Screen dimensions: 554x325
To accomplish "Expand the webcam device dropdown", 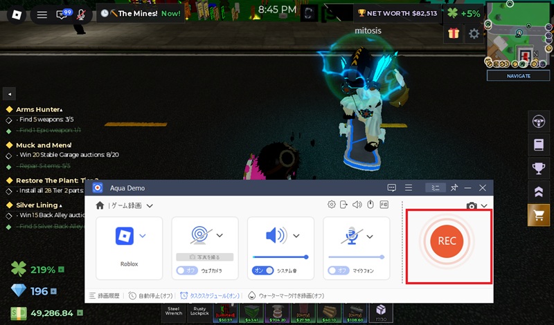I will (x=220, y=235).
